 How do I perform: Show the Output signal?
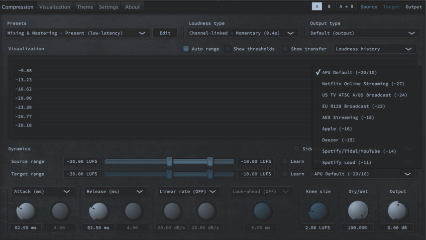pos(414,7)
